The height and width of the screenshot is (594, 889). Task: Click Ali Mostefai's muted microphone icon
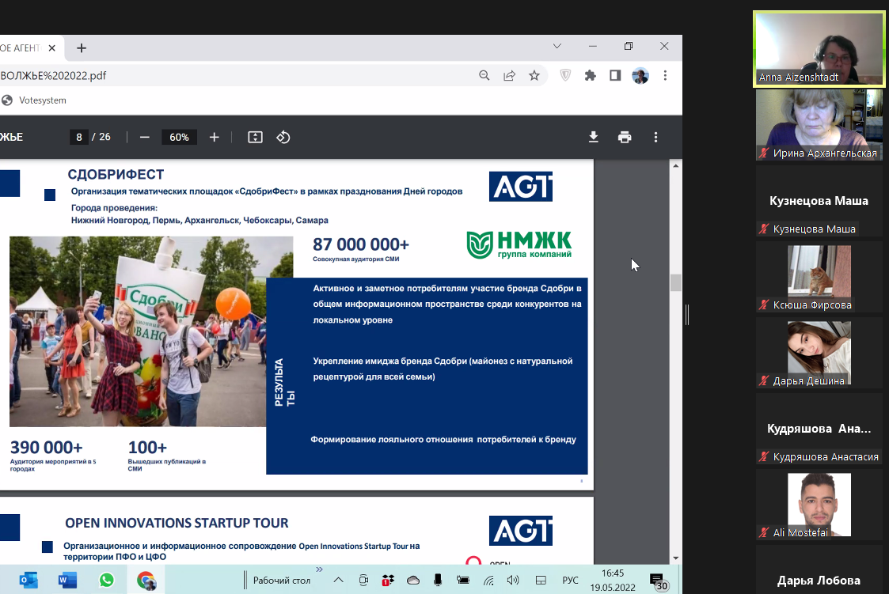coord(764,532)
